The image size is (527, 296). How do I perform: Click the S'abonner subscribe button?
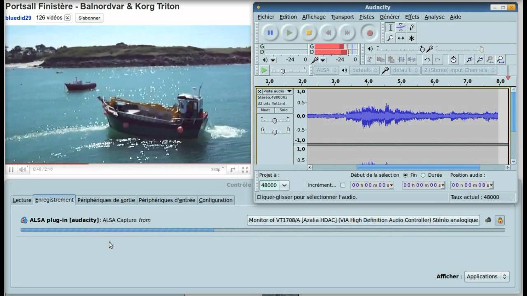[89, 18]
